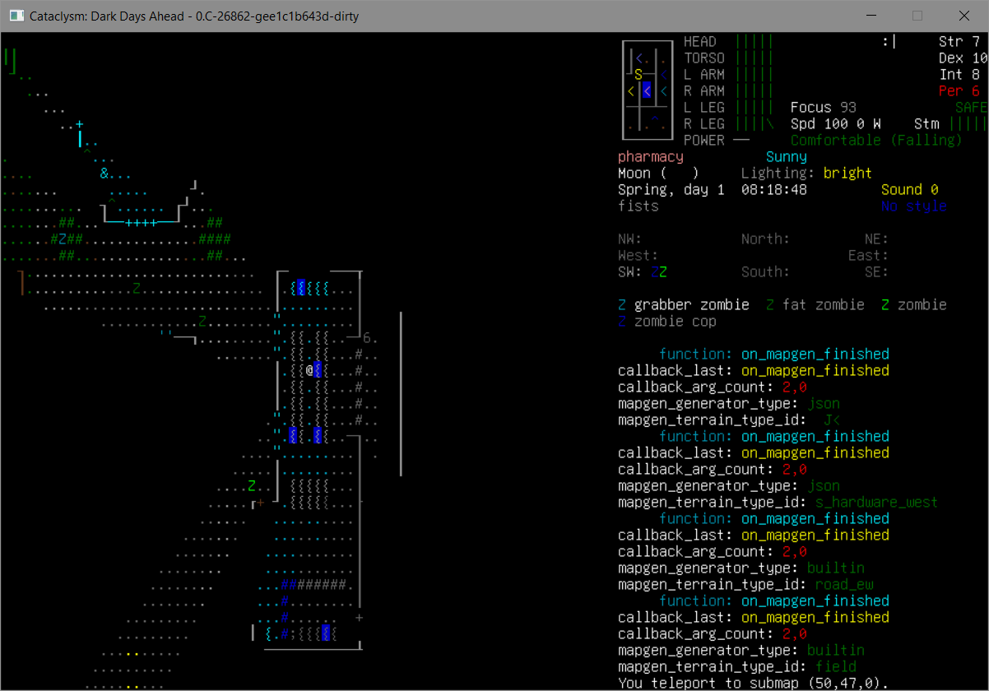Click the No style martial arts label
The image size is (989, 691).
point(914,206)
